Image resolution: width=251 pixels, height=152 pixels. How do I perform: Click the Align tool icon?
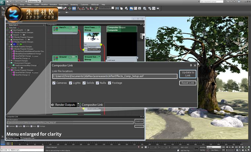(x=122, y=8)
